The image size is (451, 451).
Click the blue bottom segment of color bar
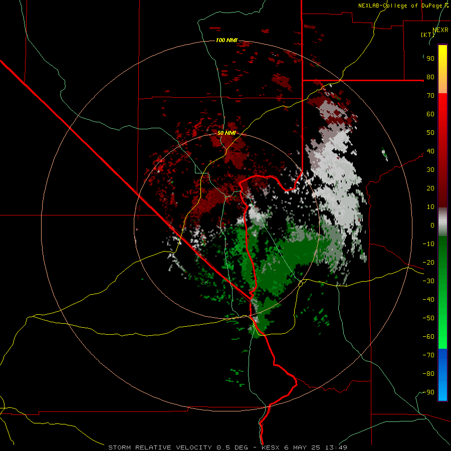click(442, 375)
